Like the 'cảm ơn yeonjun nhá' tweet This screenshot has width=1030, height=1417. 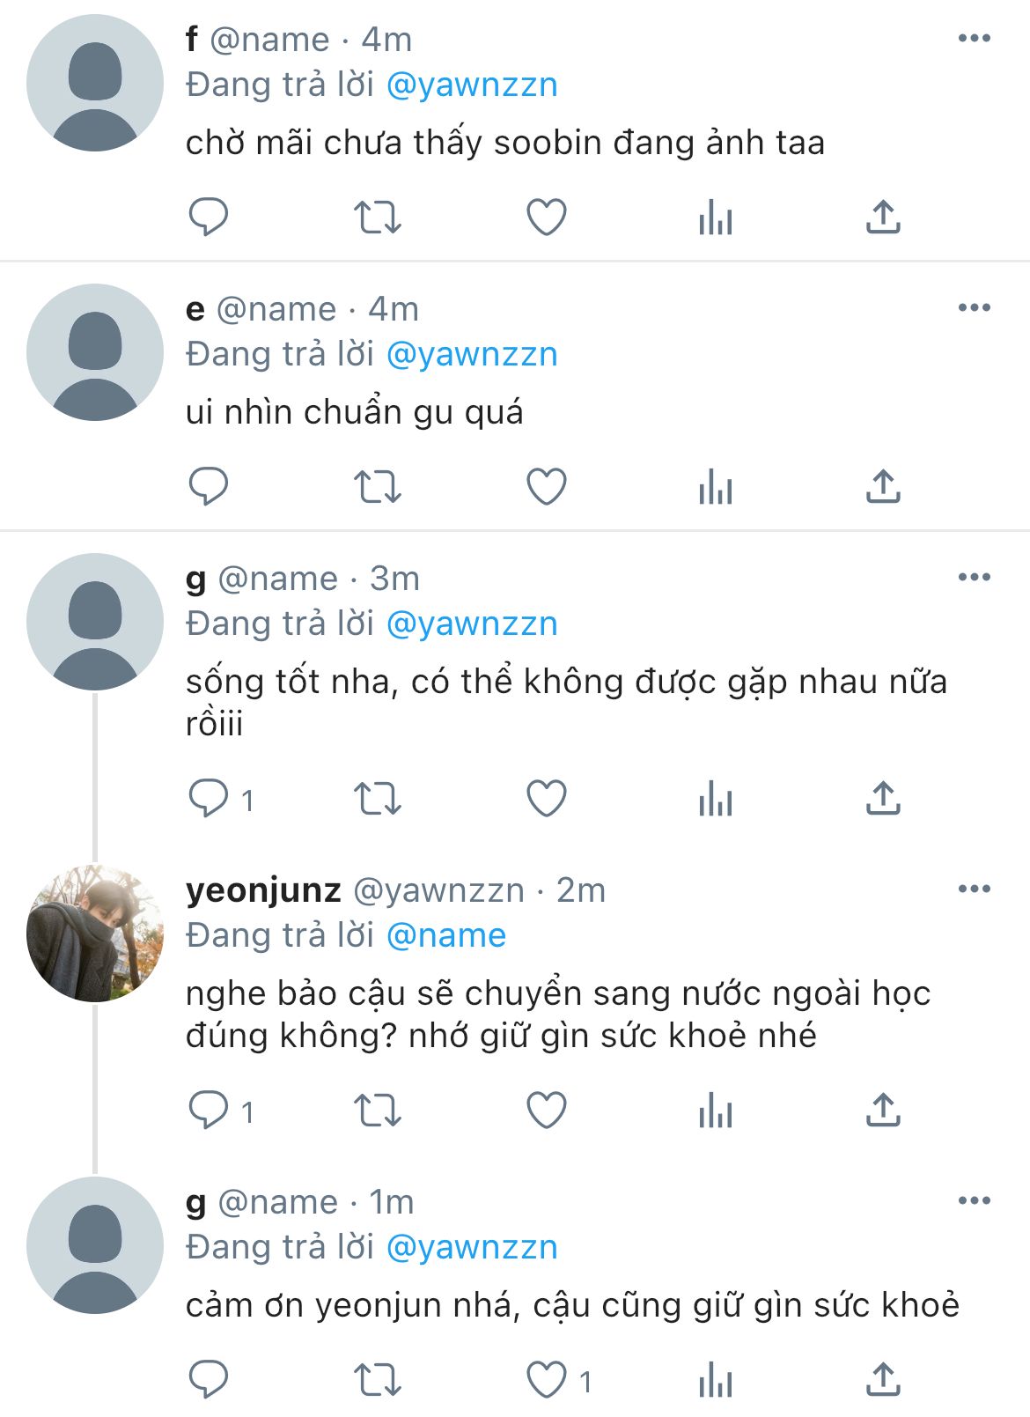[546, 1379]
